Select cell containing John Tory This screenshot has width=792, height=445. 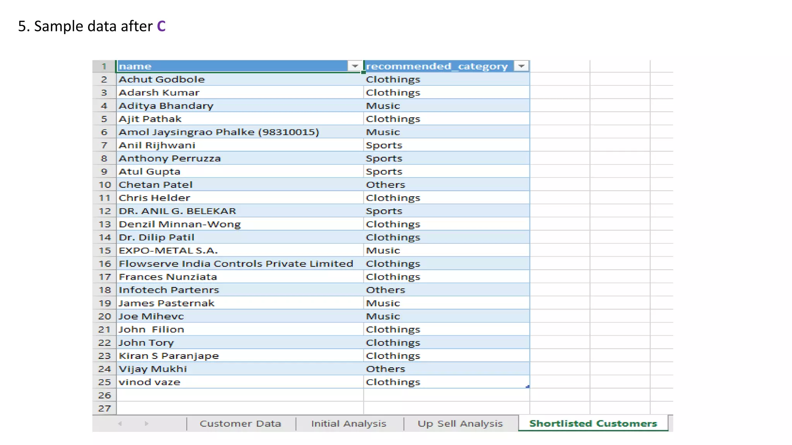[240, 343]
